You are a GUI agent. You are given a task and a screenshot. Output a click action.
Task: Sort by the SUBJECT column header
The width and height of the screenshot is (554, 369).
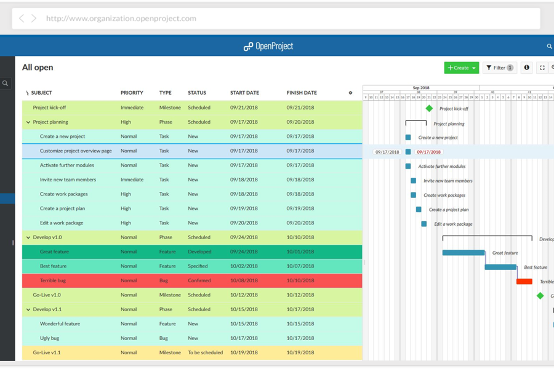pyautogui.click(x=41, y=93)
